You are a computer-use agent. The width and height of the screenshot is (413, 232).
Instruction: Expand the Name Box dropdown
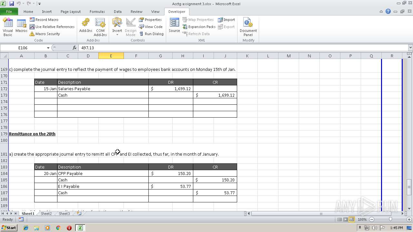pyautogui.click(x=48, y=48)
